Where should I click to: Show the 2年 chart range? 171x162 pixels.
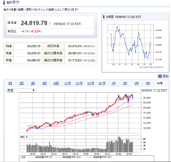125,83
